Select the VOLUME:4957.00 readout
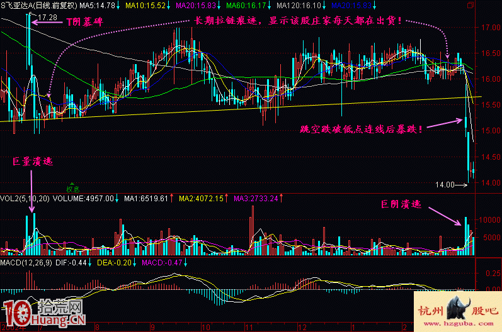 [x=83, y=199]
